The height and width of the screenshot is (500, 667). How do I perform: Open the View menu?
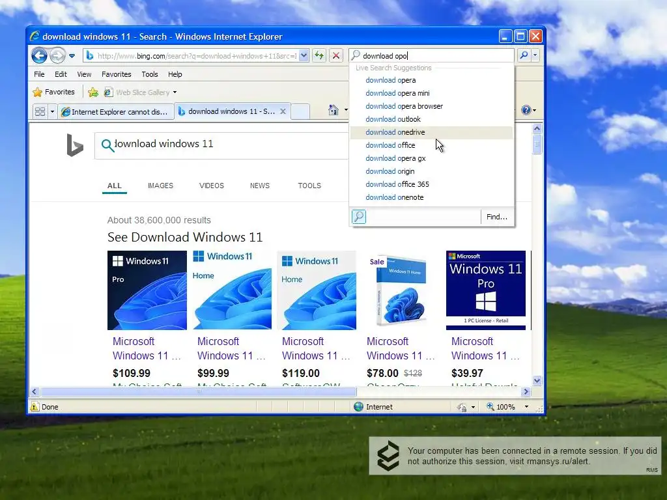84,74
